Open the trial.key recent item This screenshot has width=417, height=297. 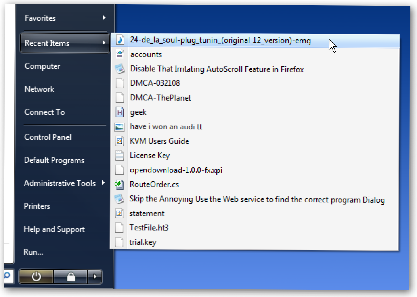coord(143,242)
